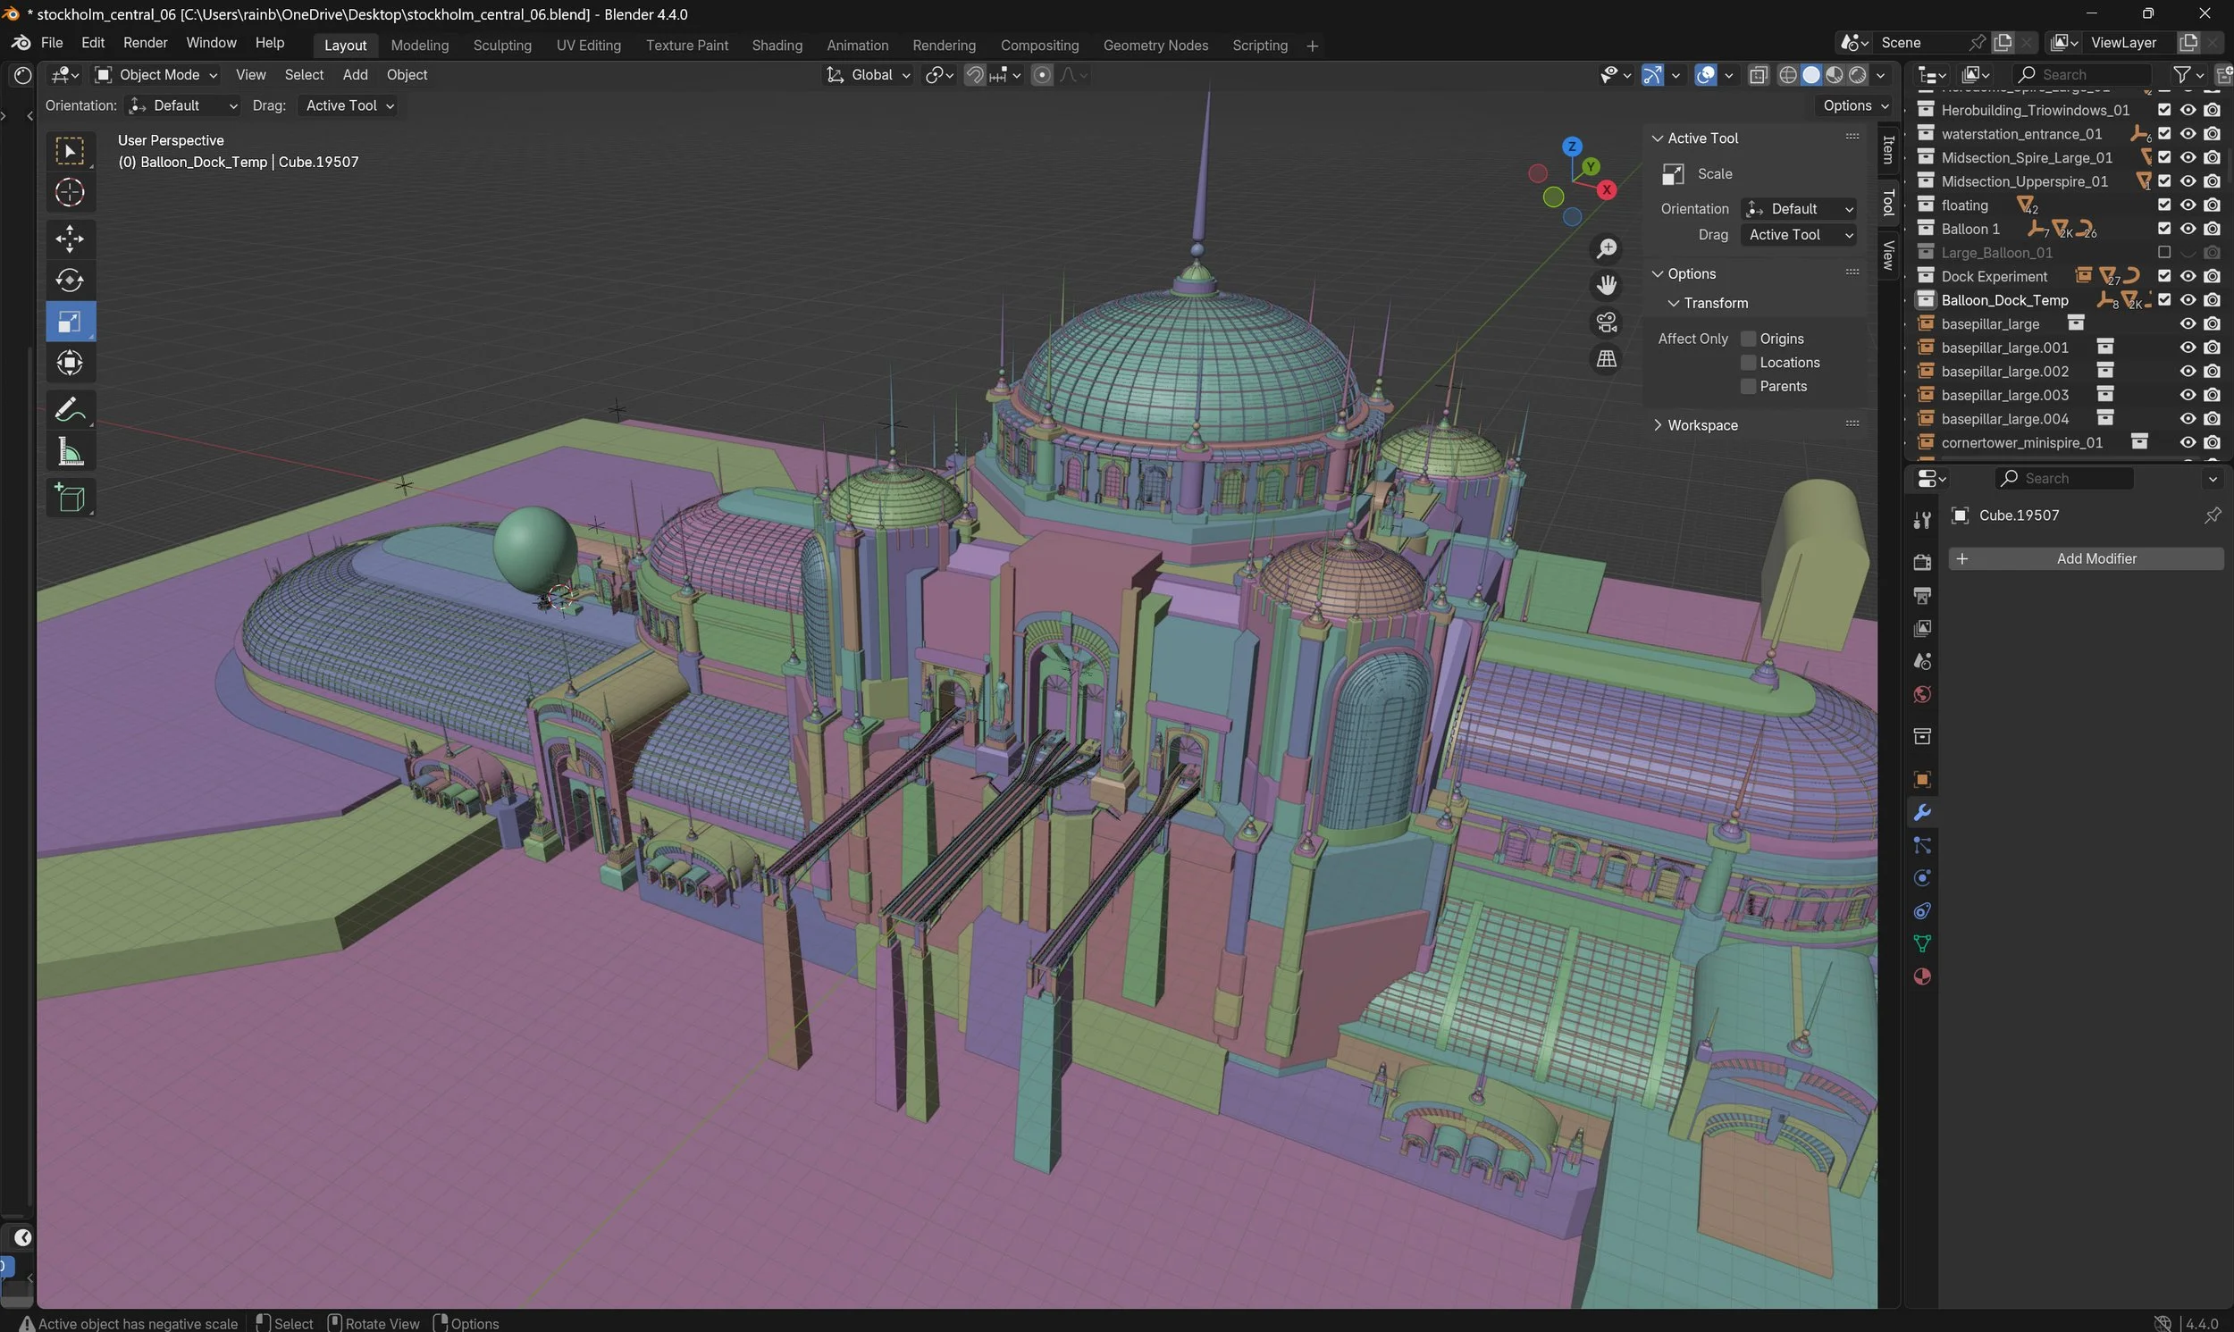
Task: Uncheck the Dock Experiment collection checkbox
Action: [2165, 275]
